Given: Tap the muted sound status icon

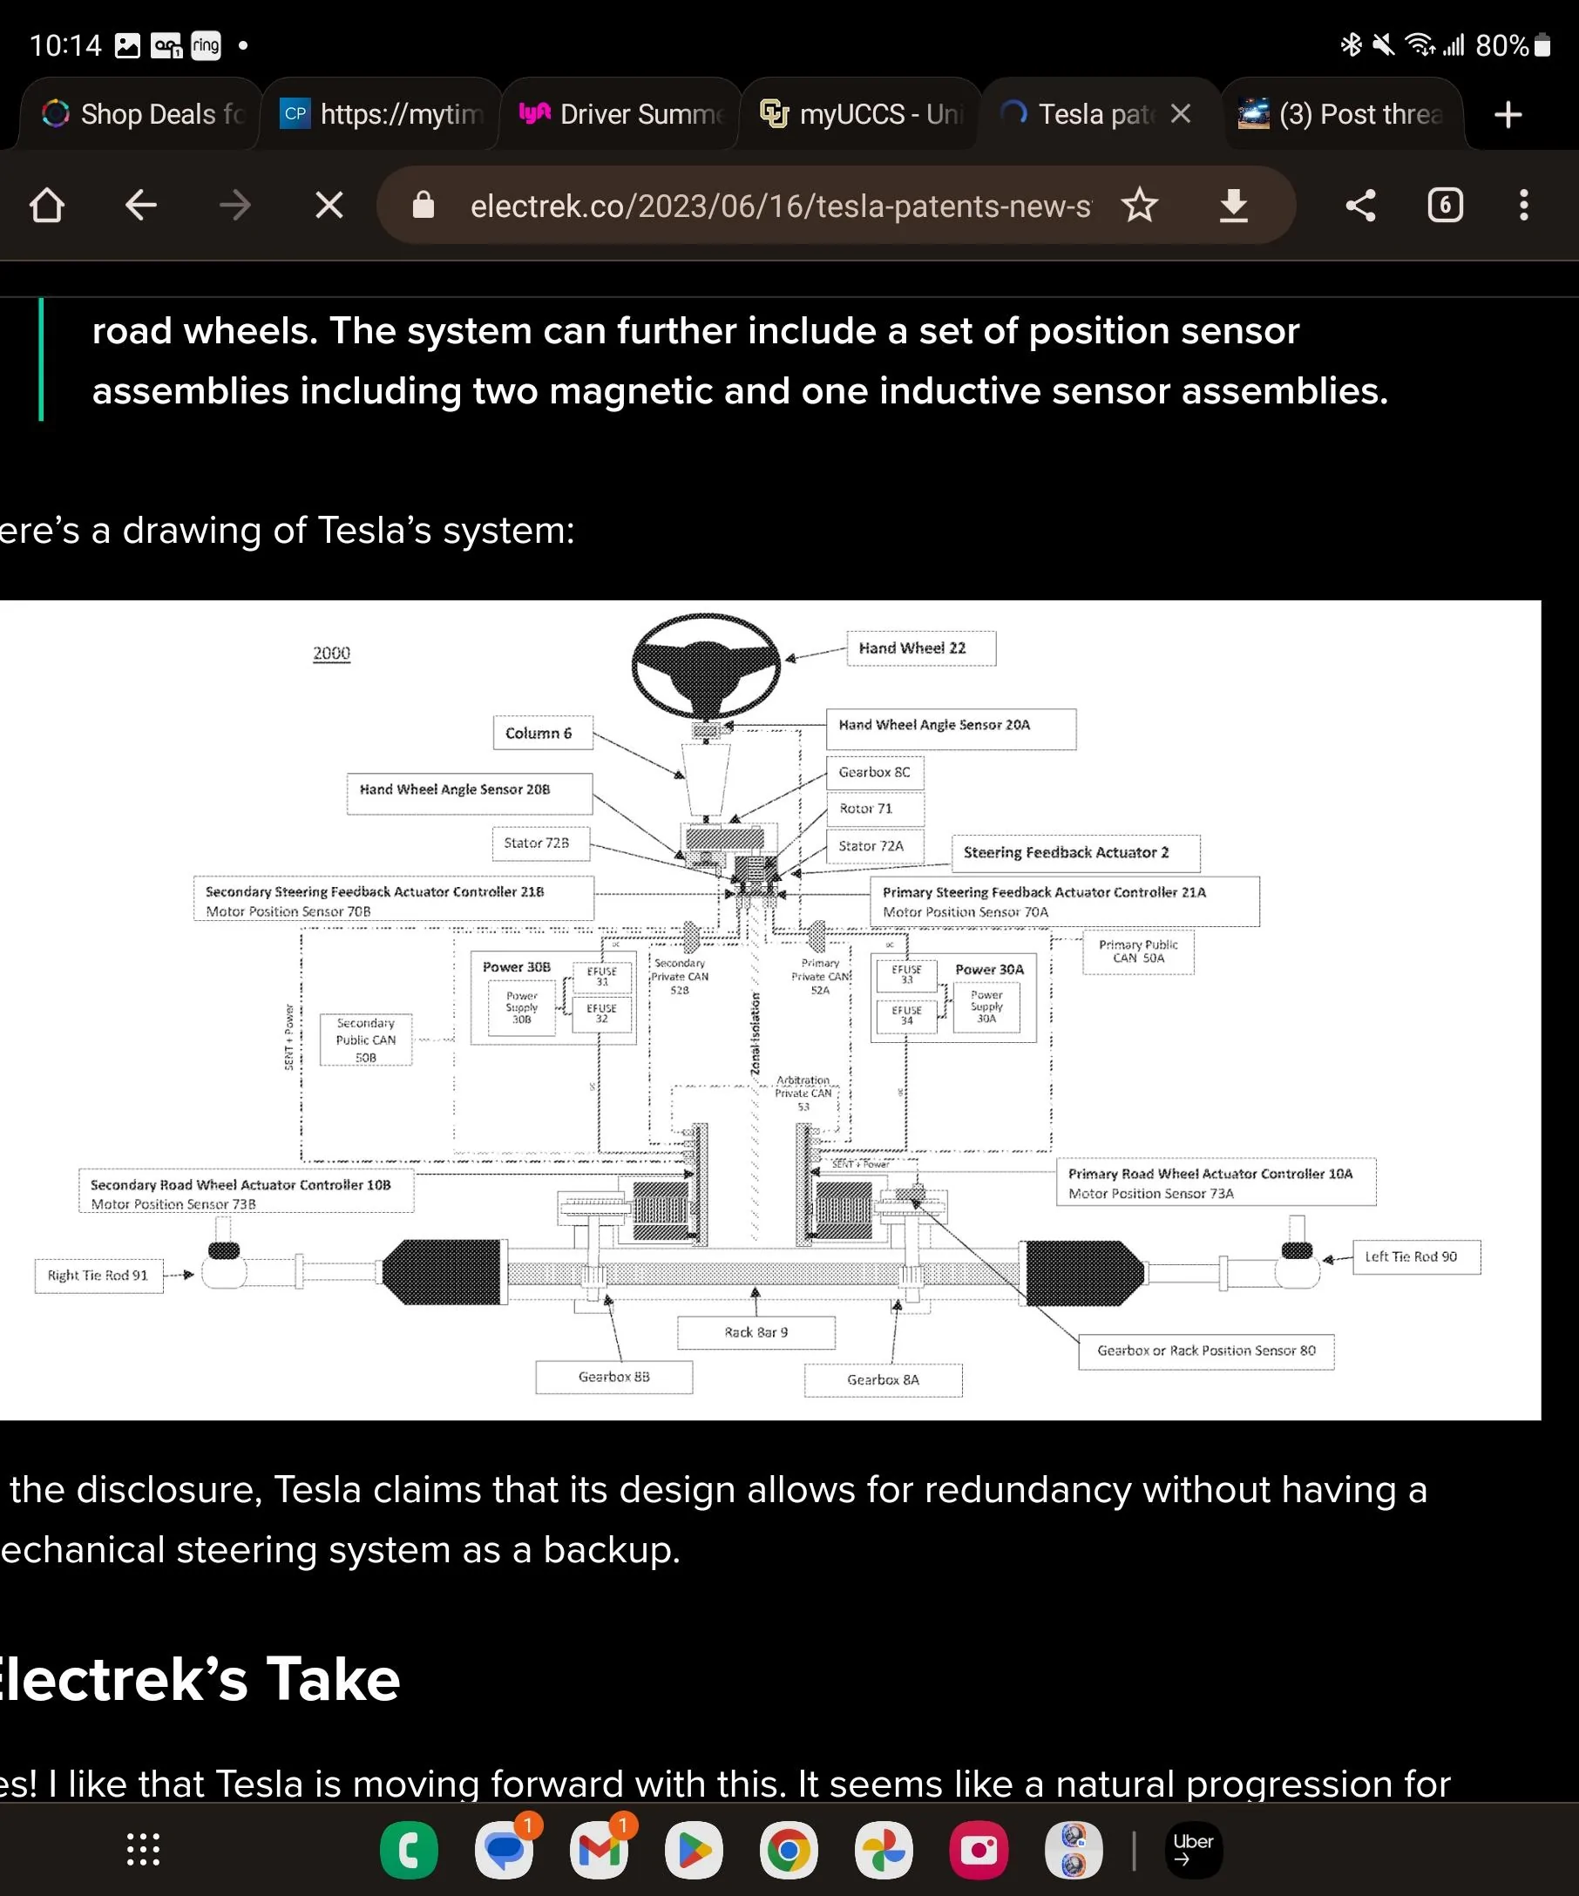Looking at the screenshot, I should [1383, 44].
